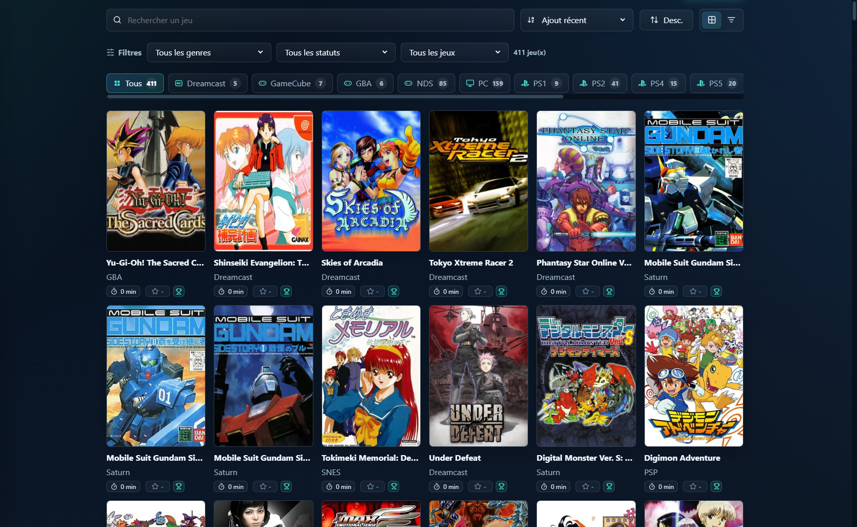Open Phantasy Star Online cover art
Image resolution: width=857 pixels, height=527 pixels.
point(586,181)
